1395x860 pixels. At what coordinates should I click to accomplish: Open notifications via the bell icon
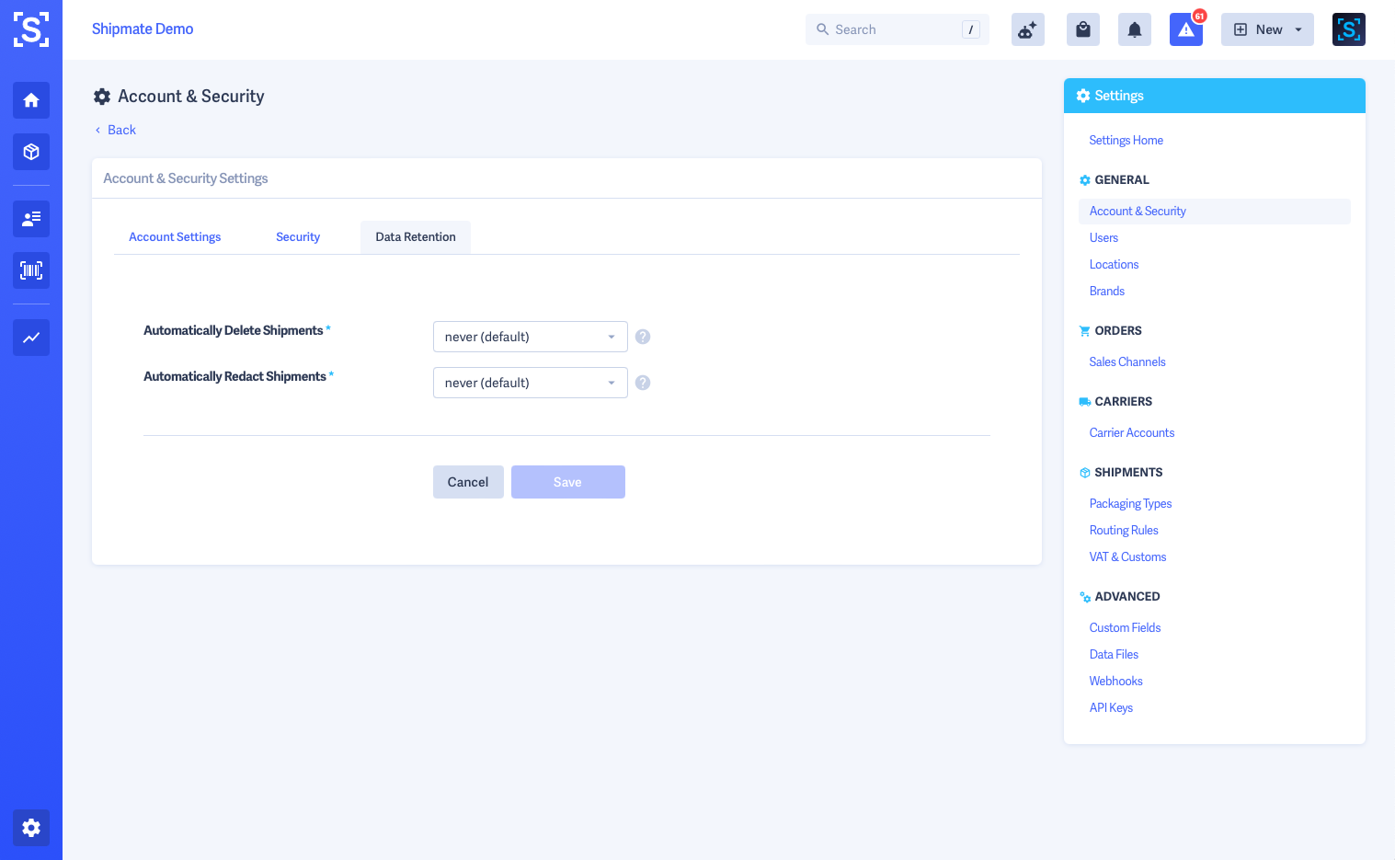coord(1134,29)
